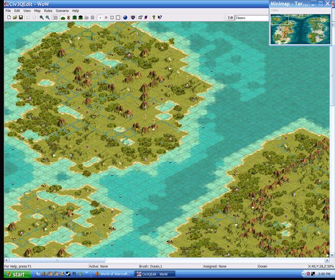Select the resource overlay tool
Viewport: 335px width, 280px height.
pyautogui.click(x=69, y=18)
